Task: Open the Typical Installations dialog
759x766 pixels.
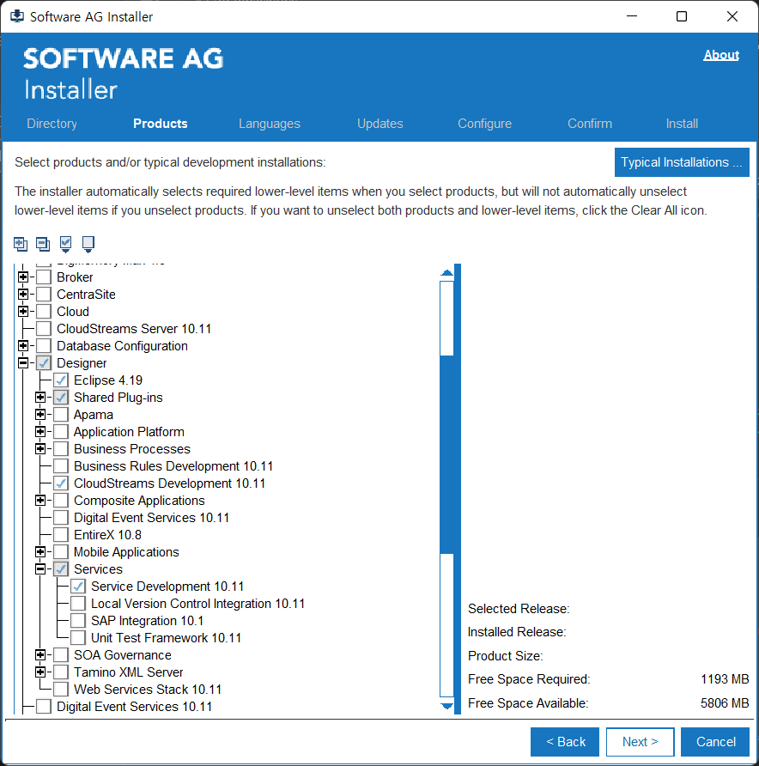Action: (x=682, y=162)
